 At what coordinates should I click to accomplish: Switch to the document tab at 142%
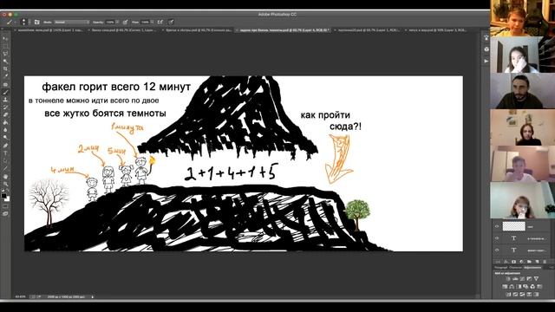click(49, 30)
